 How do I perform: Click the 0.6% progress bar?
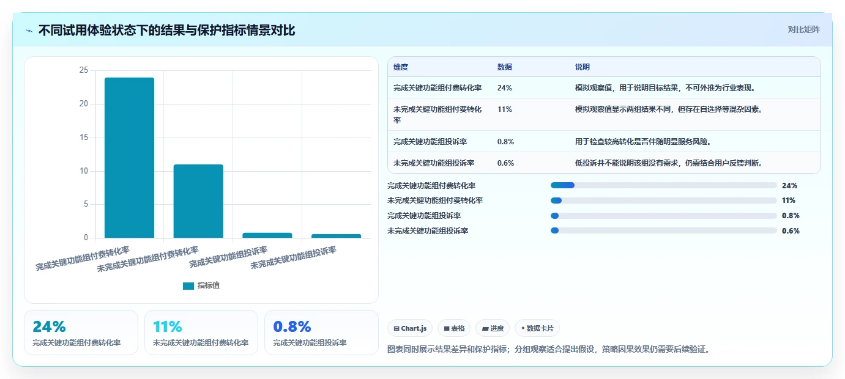pyautogui.click(x=664, y=230)
